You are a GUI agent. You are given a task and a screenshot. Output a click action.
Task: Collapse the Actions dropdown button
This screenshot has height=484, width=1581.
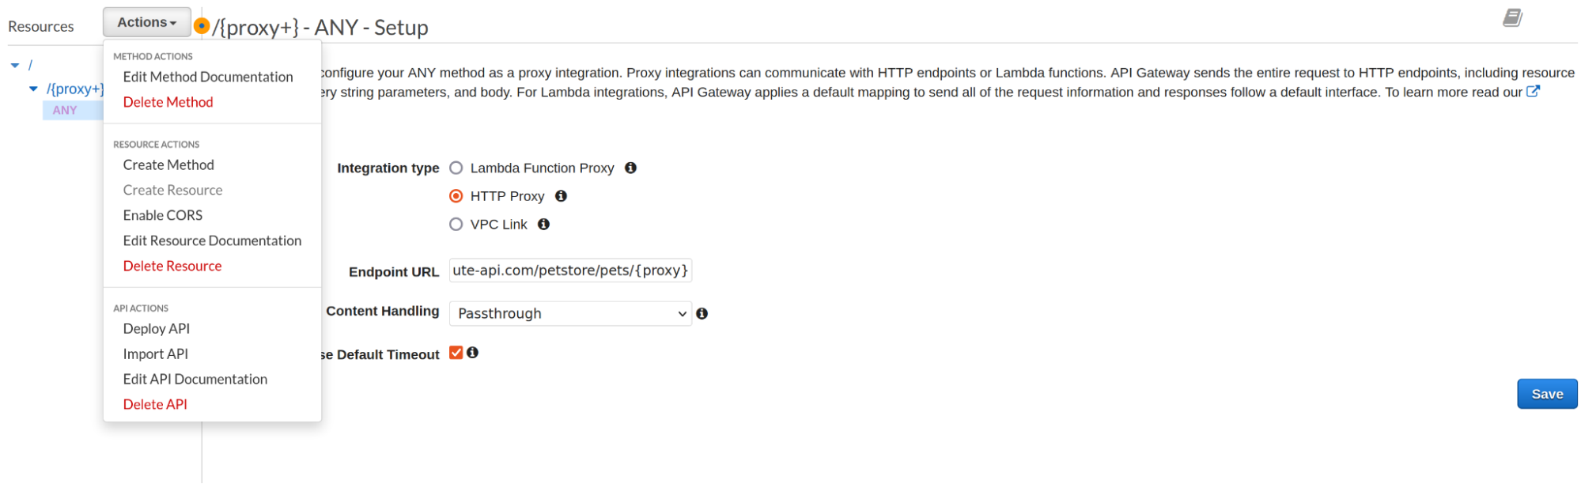[x=146, y=22]
